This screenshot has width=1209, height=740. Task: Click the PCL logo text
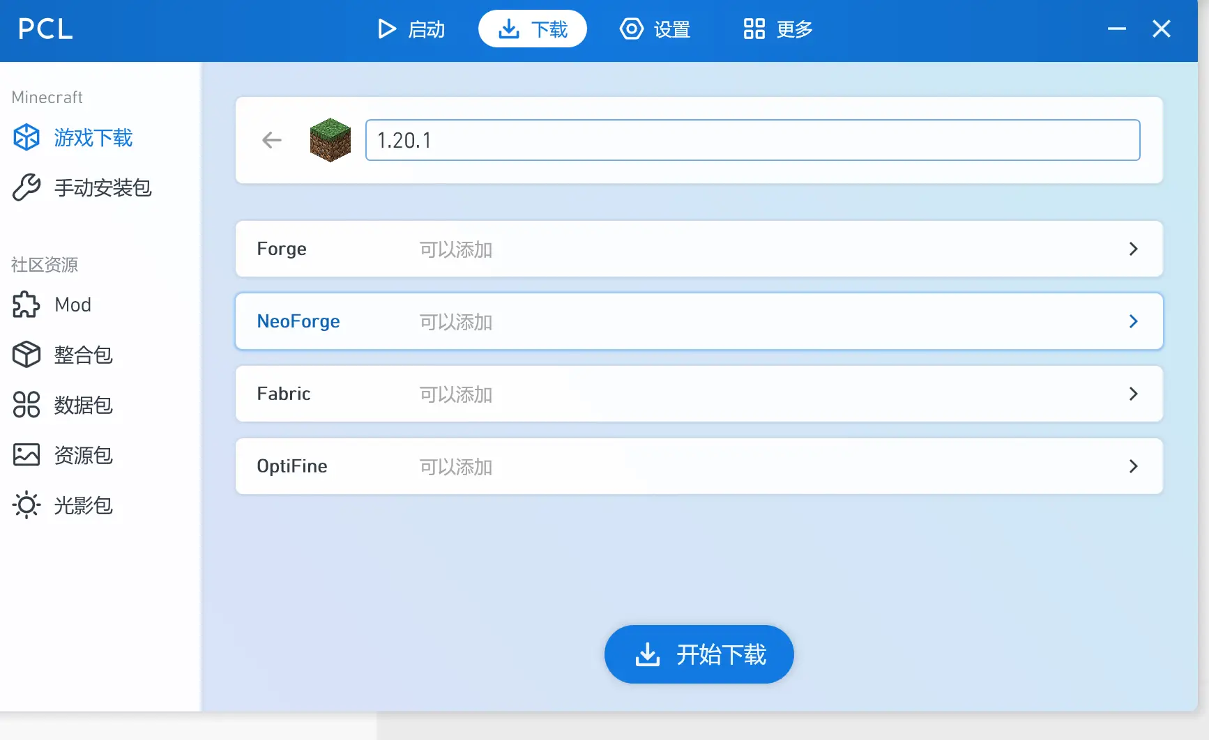[45, 29]
